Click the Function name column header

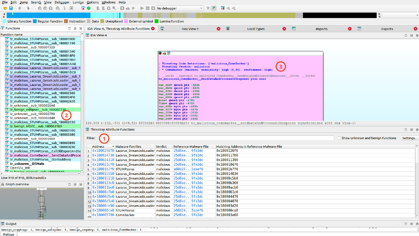pos(40,35)
